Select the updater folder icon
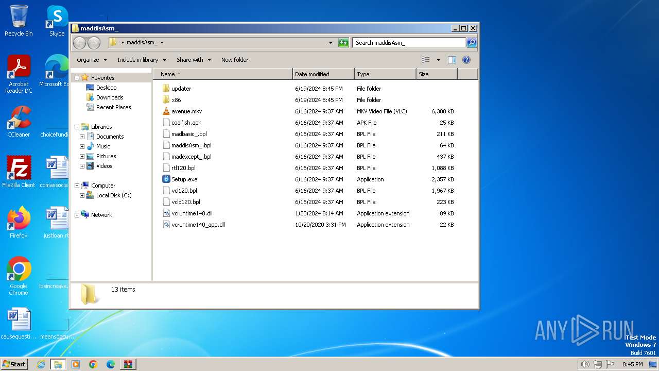 click(x=166, y=89)
